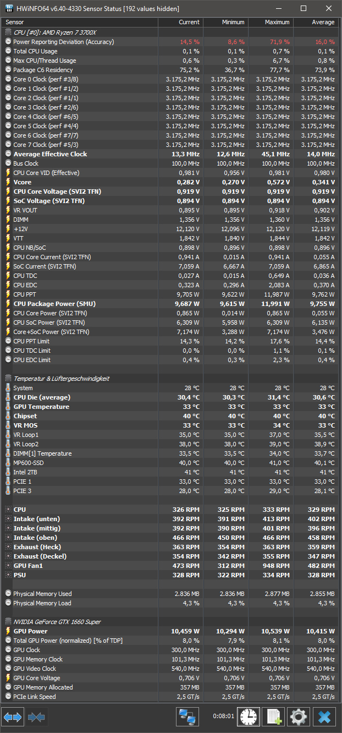Click the blue expand-layout arrows button

(13, 717)
